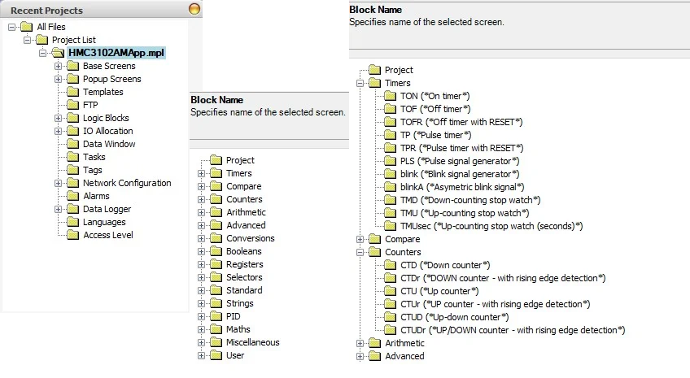Expand the Booleans block category
This screenshot has width=690, height=378.
[x=201, y=251]
